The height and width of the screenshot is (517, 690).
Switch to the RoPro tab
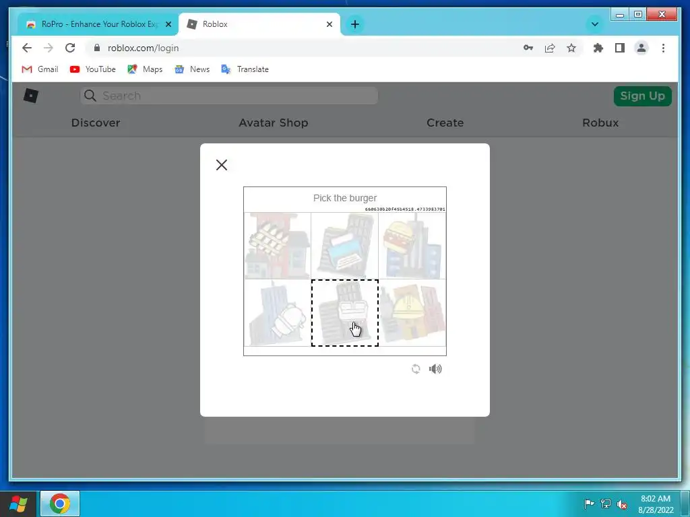(98, 24)
